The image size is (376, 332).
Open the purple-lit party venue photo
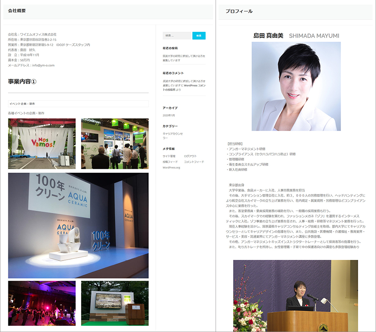(x=42, y=303)
